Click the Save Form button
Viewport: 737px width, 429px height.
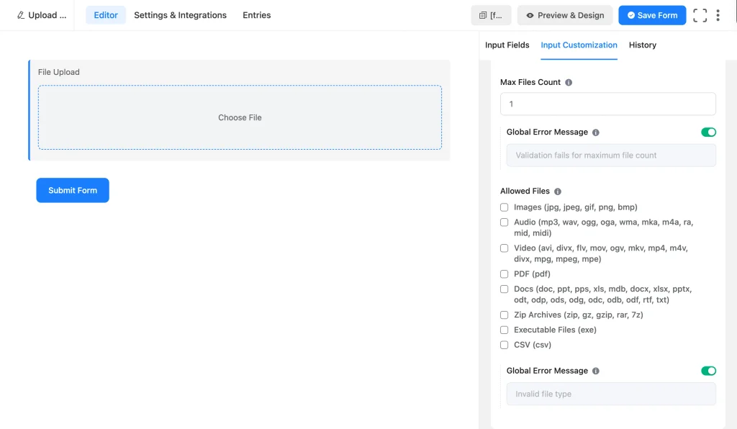pos(652,15)
